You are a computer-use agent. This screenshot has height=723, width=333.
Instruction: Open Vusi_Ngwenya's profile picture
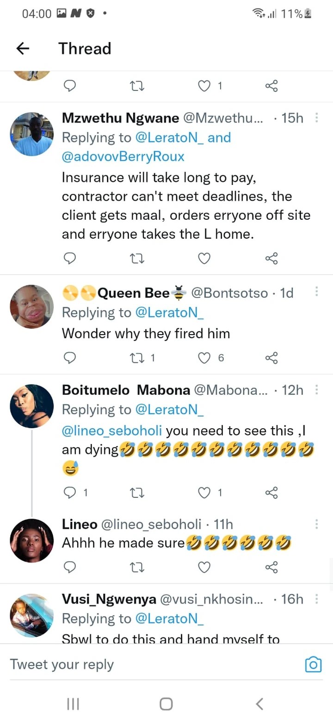32,615
